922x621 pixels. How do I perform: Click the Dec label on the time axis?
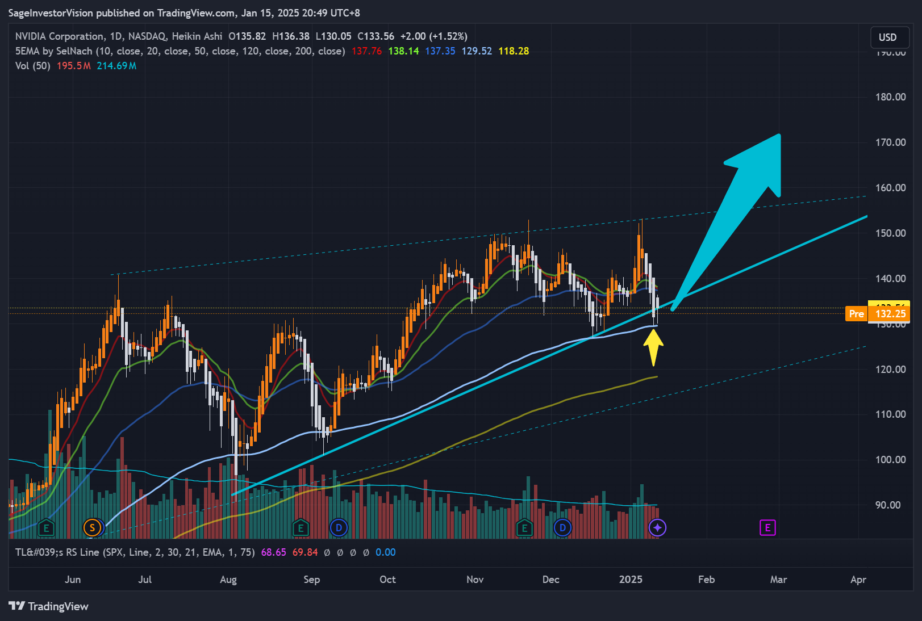[550, 580]
